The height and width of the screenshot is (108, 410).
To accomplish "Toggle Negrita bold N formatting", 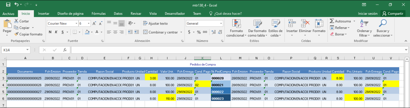I will coord(50,32).
